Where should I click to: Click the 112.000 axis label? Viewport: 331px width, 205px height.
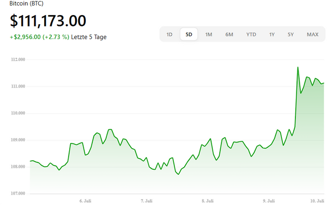pyautogui.click(x=18, y=59)
